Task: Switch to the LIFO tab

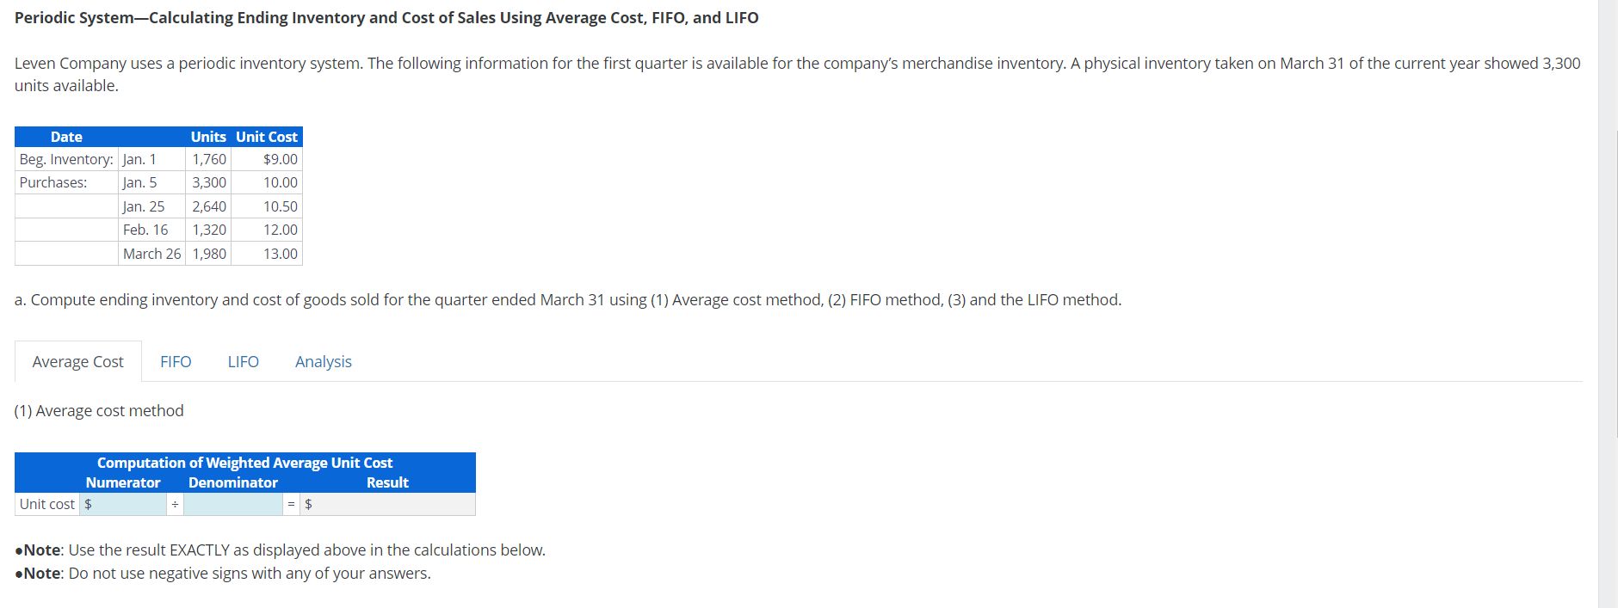Action: tap(243, 361)
